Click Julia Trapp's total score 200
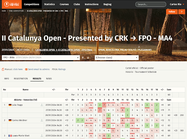Viewport: 187px width, 139px height. (x=182, y=115)
